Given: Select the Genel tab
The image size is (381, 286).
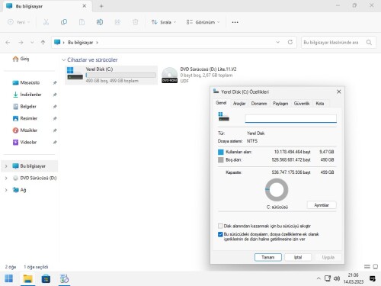Looking at the screenshot, I should pyautogui.click(x=221, y=103).
